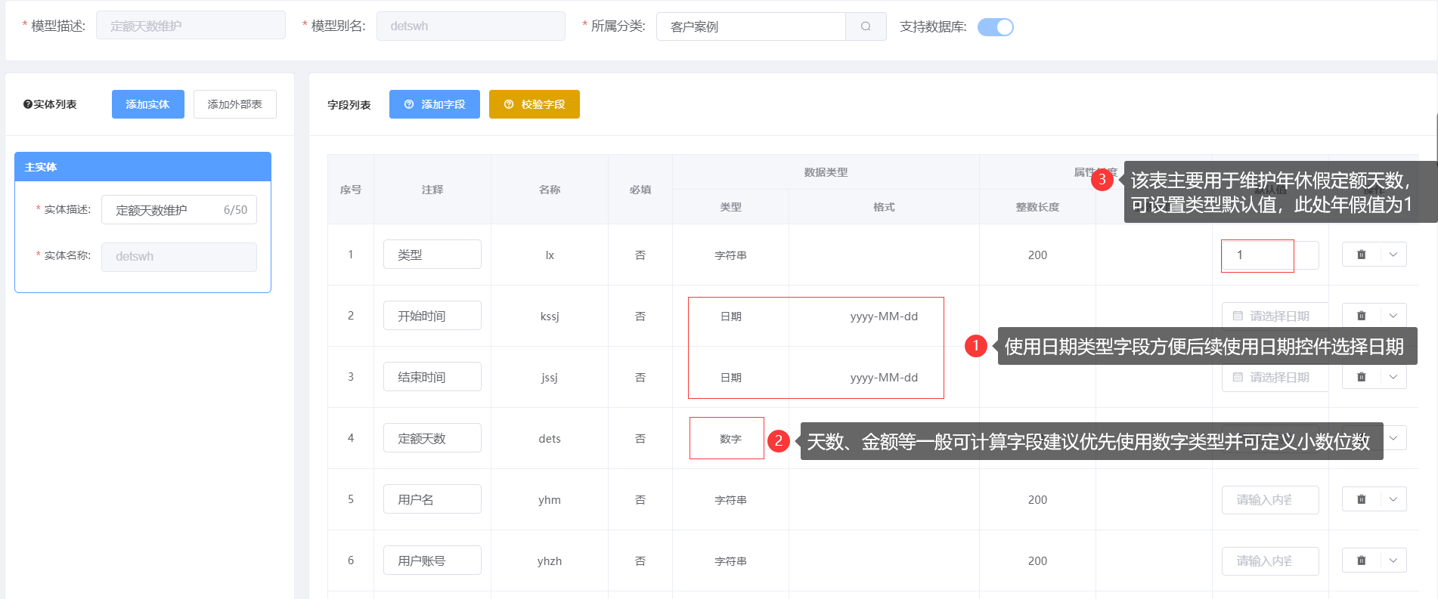This screenshot has width=1438, height=599.
Task: Click the help icon beside 实体列表
Action: [x=27, y=104]
